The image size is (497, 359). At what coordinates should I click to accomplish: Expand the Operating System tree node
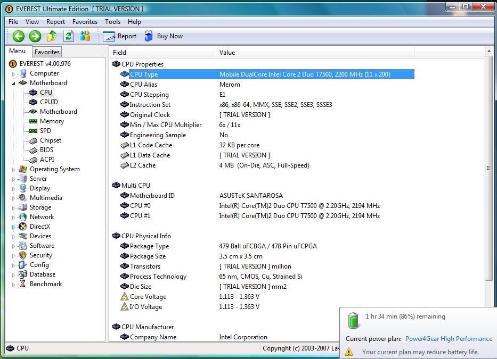(x=13, y=170)
